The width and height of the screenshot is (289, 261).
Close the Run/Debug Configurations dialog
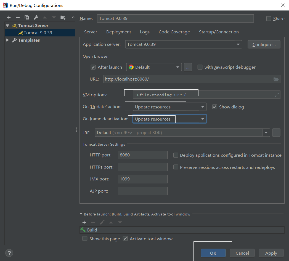point(283,5)
